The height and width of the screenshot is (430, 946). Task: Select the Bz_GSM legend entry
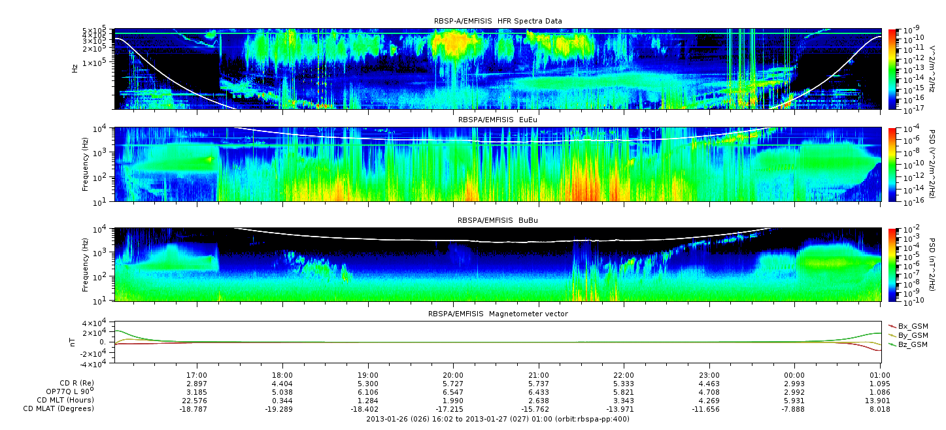tap(912, 344)
